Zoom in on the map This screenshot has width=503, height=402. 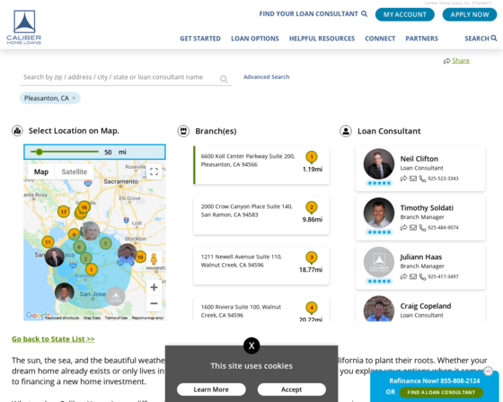(x=154, y=287)
